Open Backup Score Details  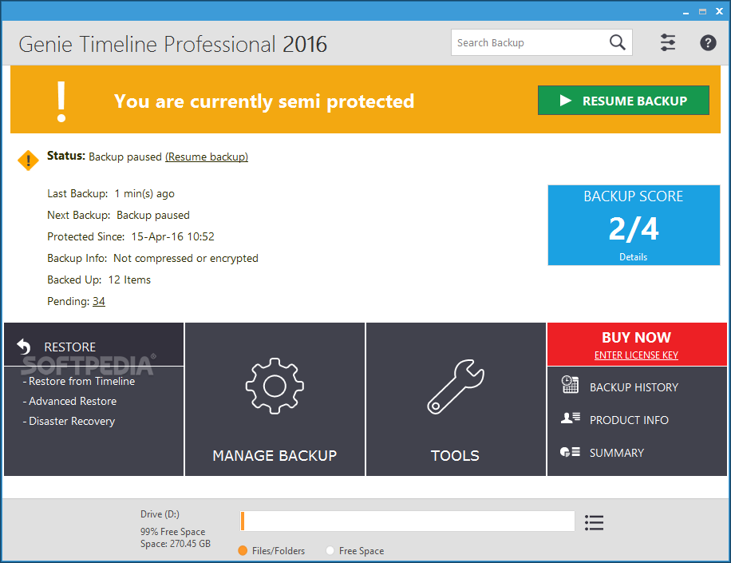[633, 257]
